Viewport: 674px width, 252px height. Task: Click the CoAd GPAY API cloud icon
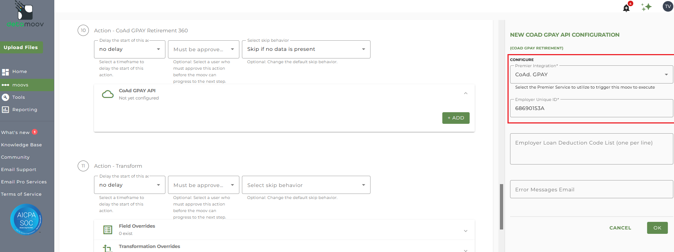[x=107, y=94]
